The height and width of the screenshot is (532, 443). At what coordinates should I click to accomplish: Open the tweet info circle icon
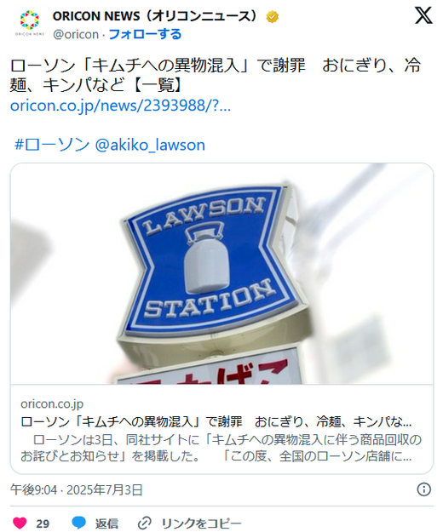(423, 489)
